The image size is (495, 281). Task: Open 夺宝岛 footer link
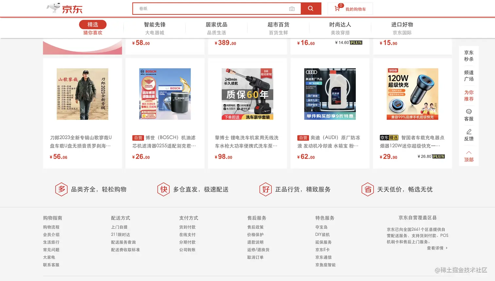pyautogui.click(x=321, y=227)
